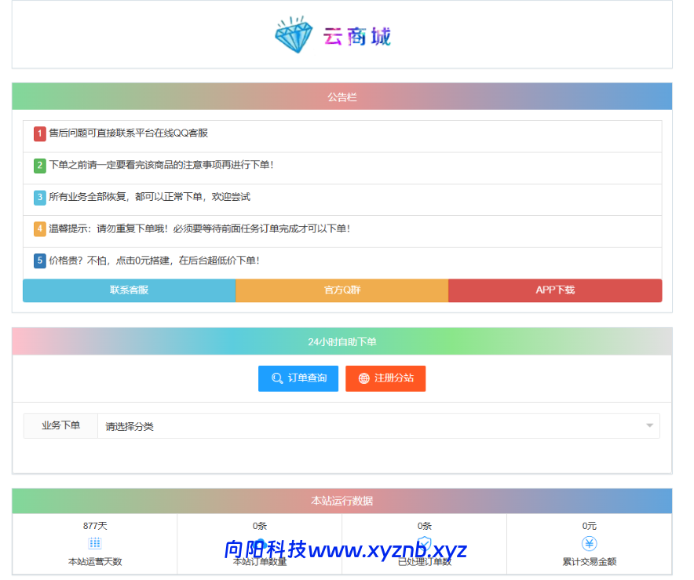
Task: Click the diamond logo icon
Action: pyautogui.click(x=294, y=36)
